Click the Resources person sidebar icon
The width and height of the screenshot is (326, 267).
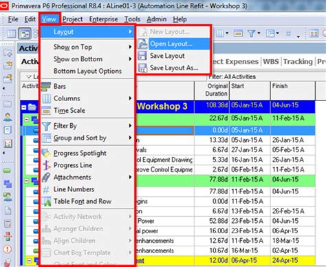click(8, 117)
